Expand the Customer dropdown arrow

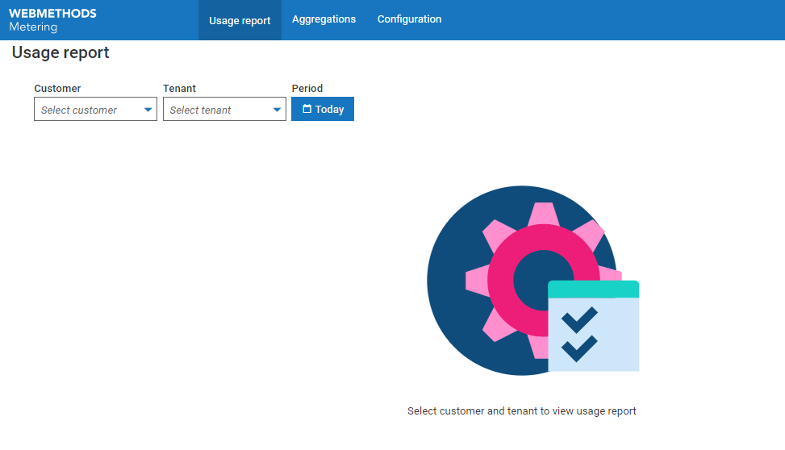(x=148, y=110)
